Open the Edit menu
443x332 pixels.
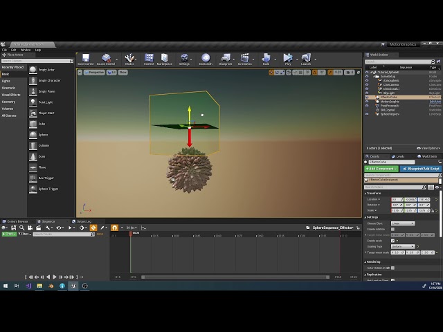point(14,50)
